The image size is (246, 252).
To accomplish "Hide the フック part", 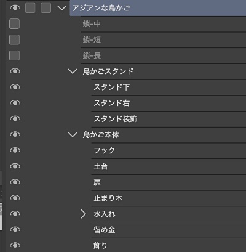I will (15, 150).
